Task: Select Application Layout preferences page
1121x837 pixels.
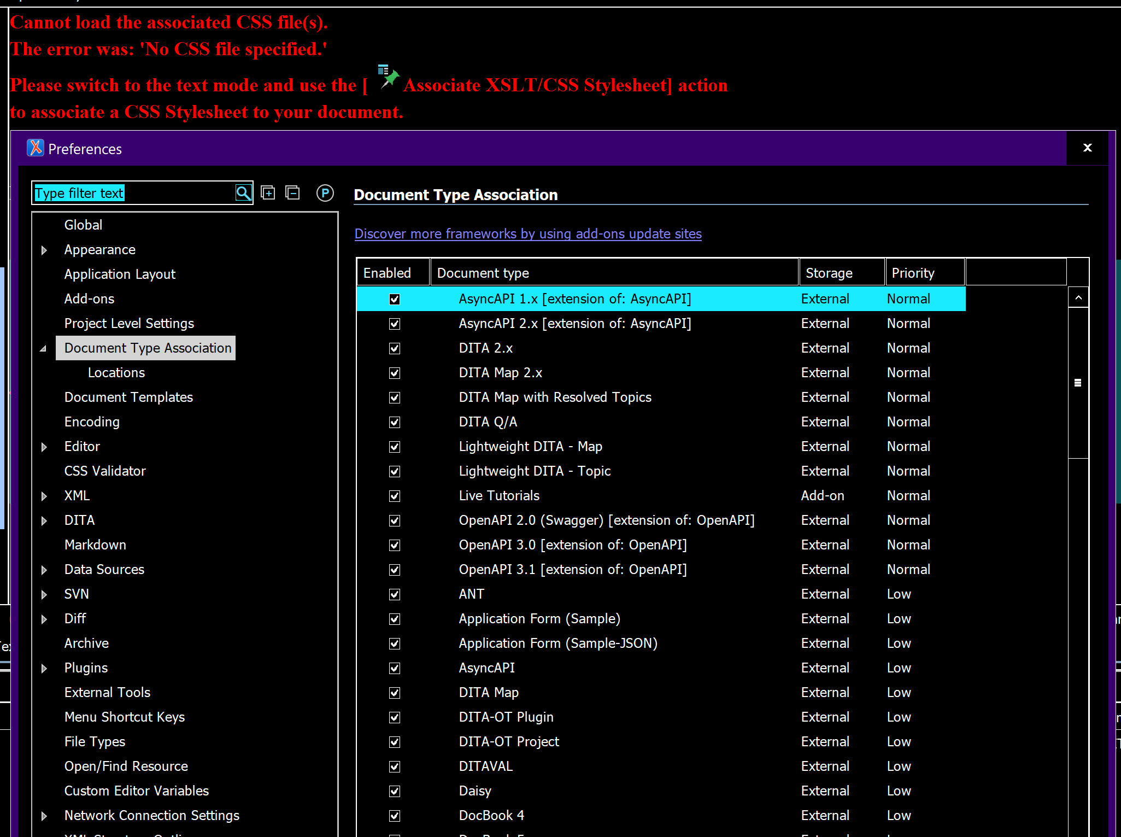Action: pos(120,274)
